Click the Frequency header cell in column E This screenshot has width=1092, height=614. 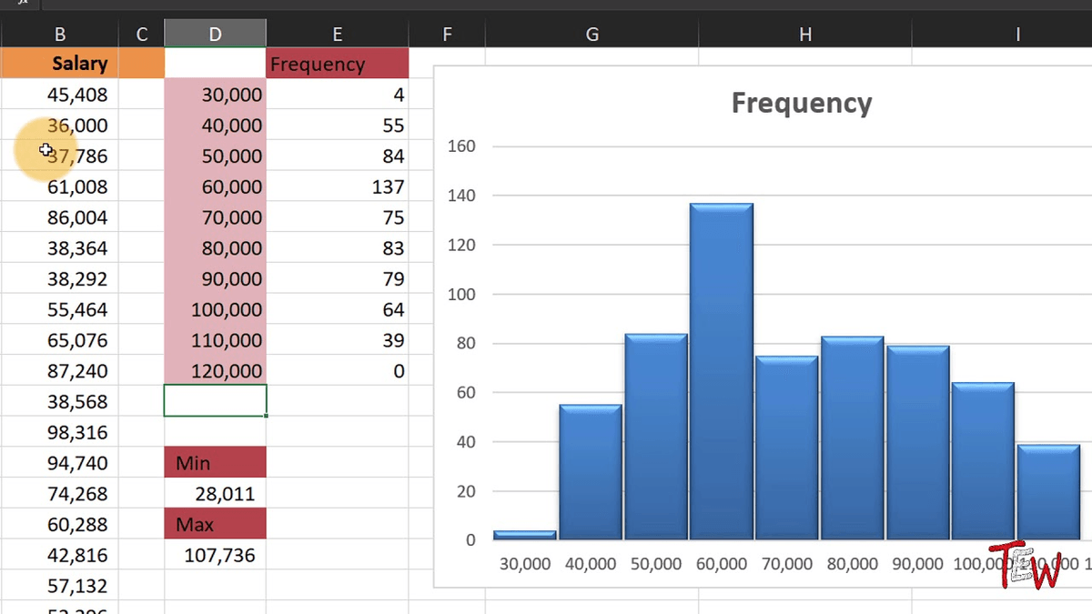314,64
